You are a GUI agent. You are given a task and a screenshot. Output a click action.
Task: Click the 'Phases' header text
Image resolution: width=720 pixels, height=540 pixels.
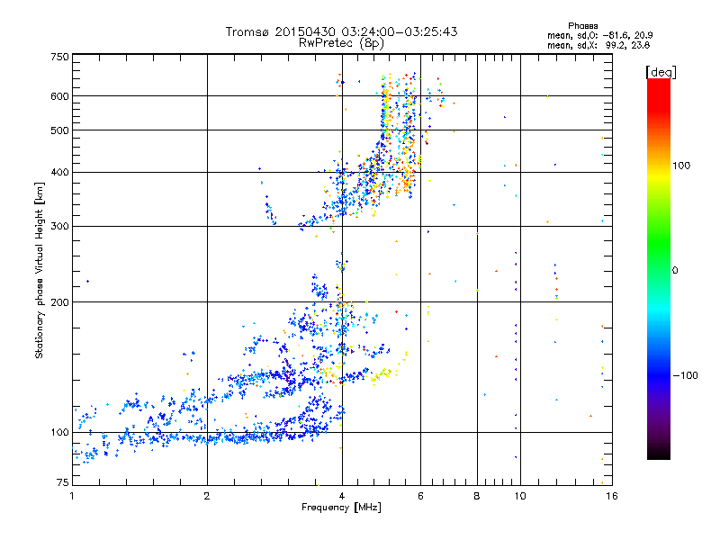(582, 26)
